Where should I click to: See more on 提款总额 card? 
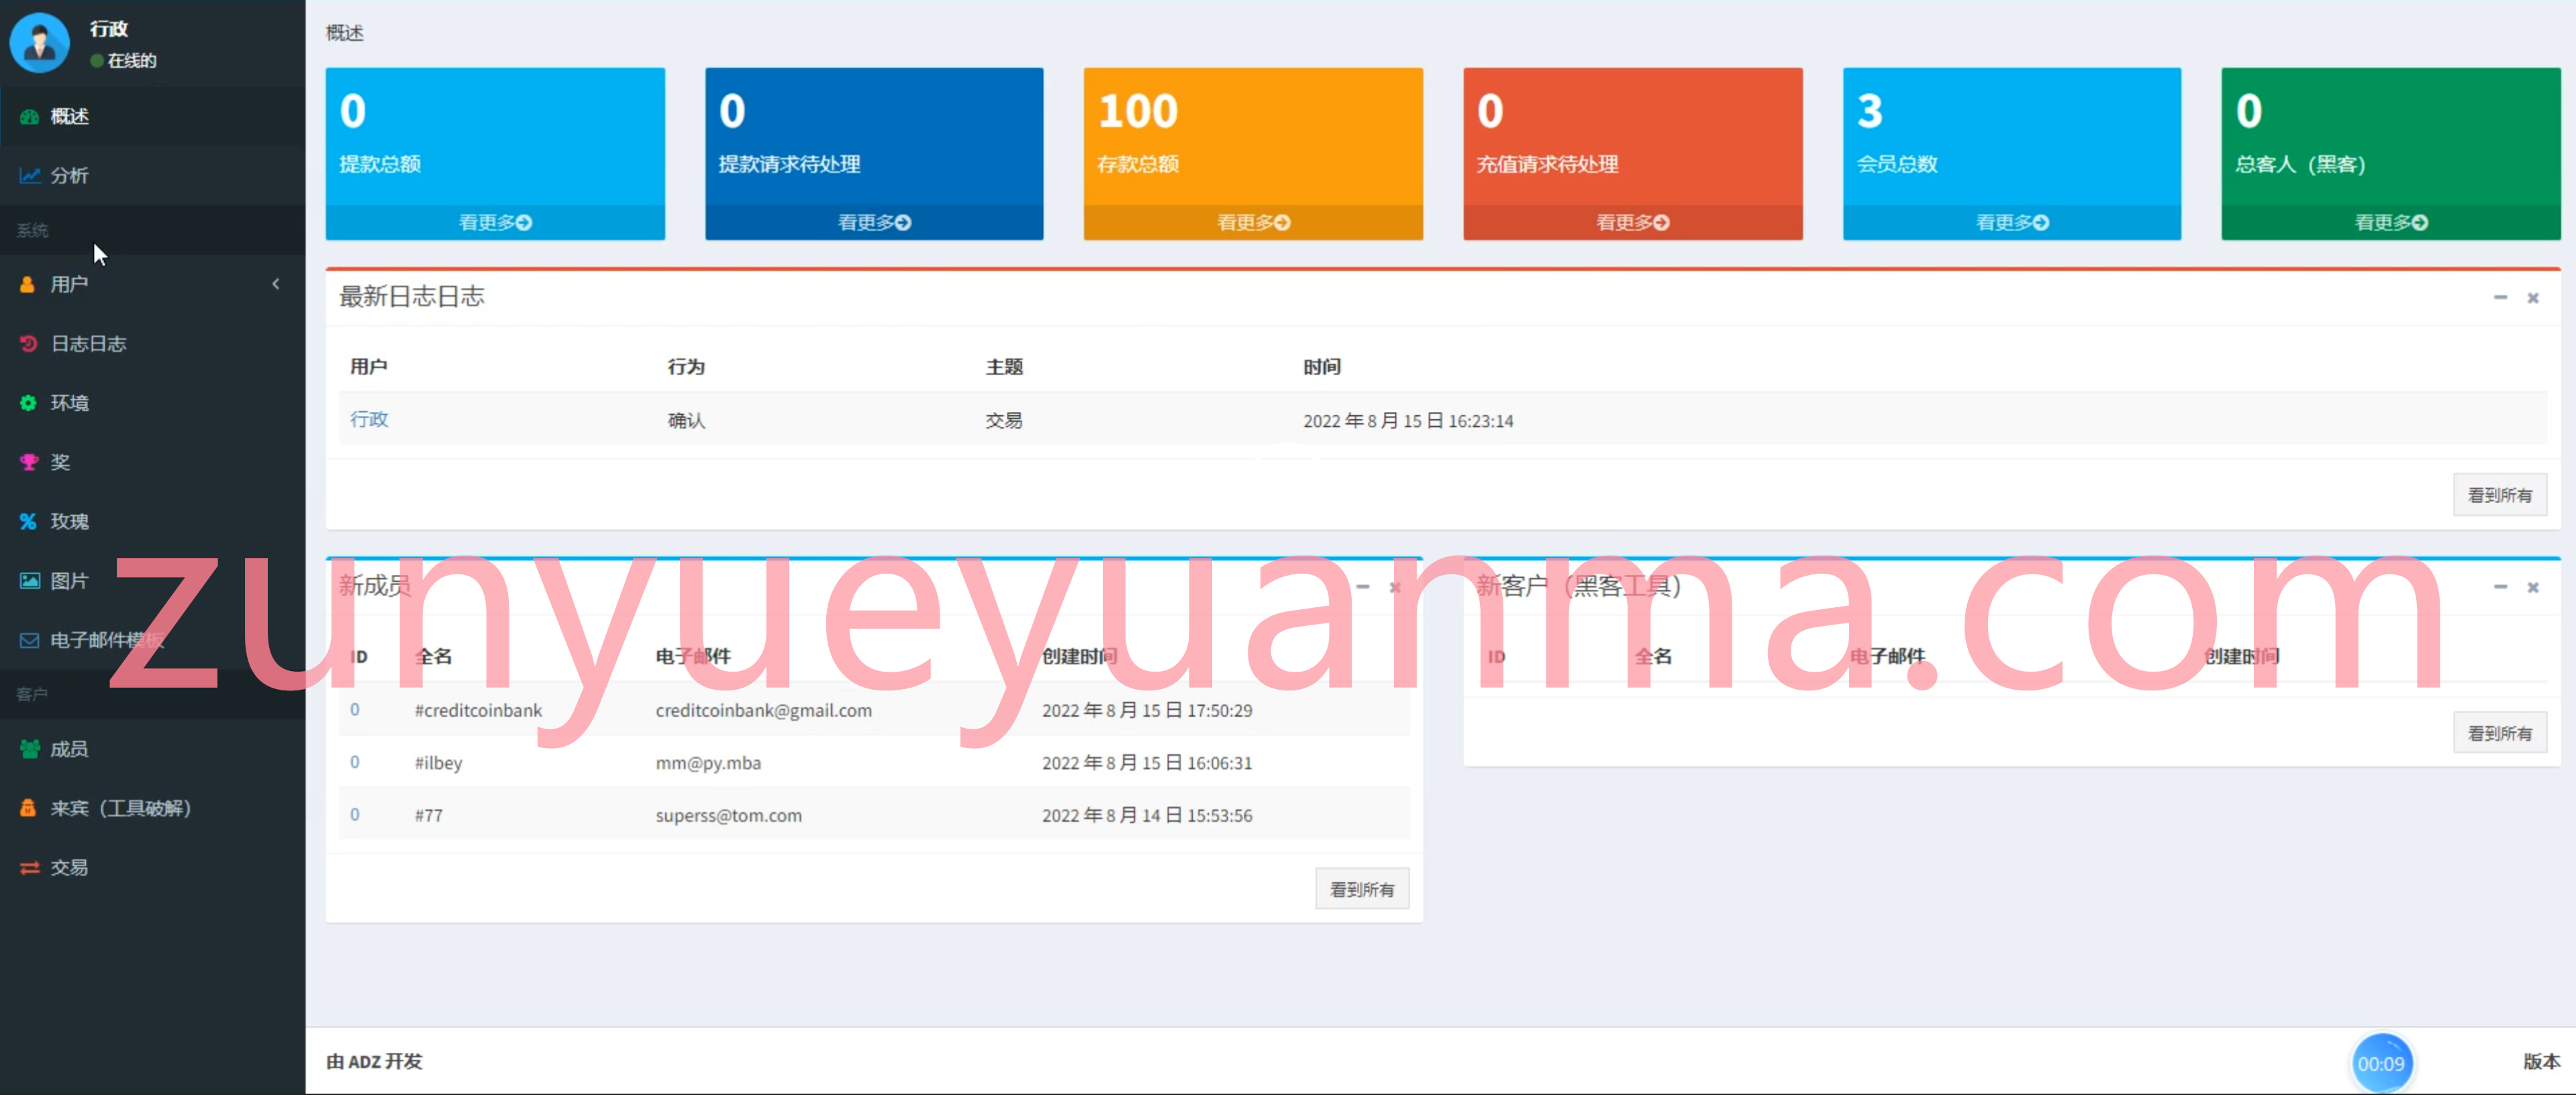pyautogui.click(x=495, y=222)
